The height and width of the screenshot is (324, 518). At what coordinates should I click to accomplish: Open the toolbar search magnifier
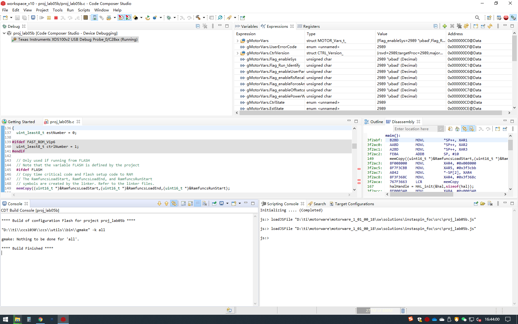(477, 18)
